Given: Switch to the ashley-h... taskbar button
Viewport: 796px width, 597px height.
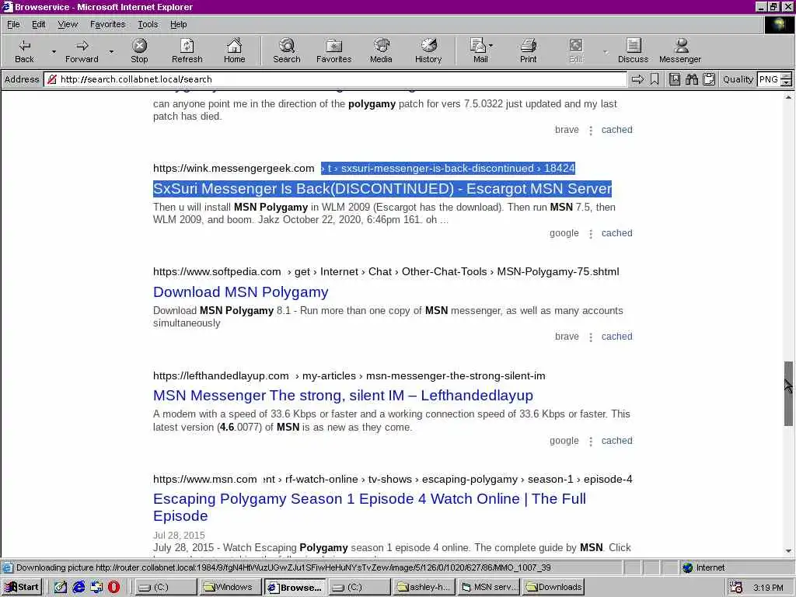Looking at the screenshot, I should pos(424,587).
